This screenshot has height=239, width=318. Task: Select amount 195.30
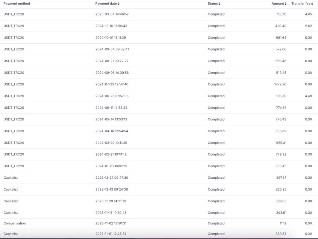click(x=281, y=96)
